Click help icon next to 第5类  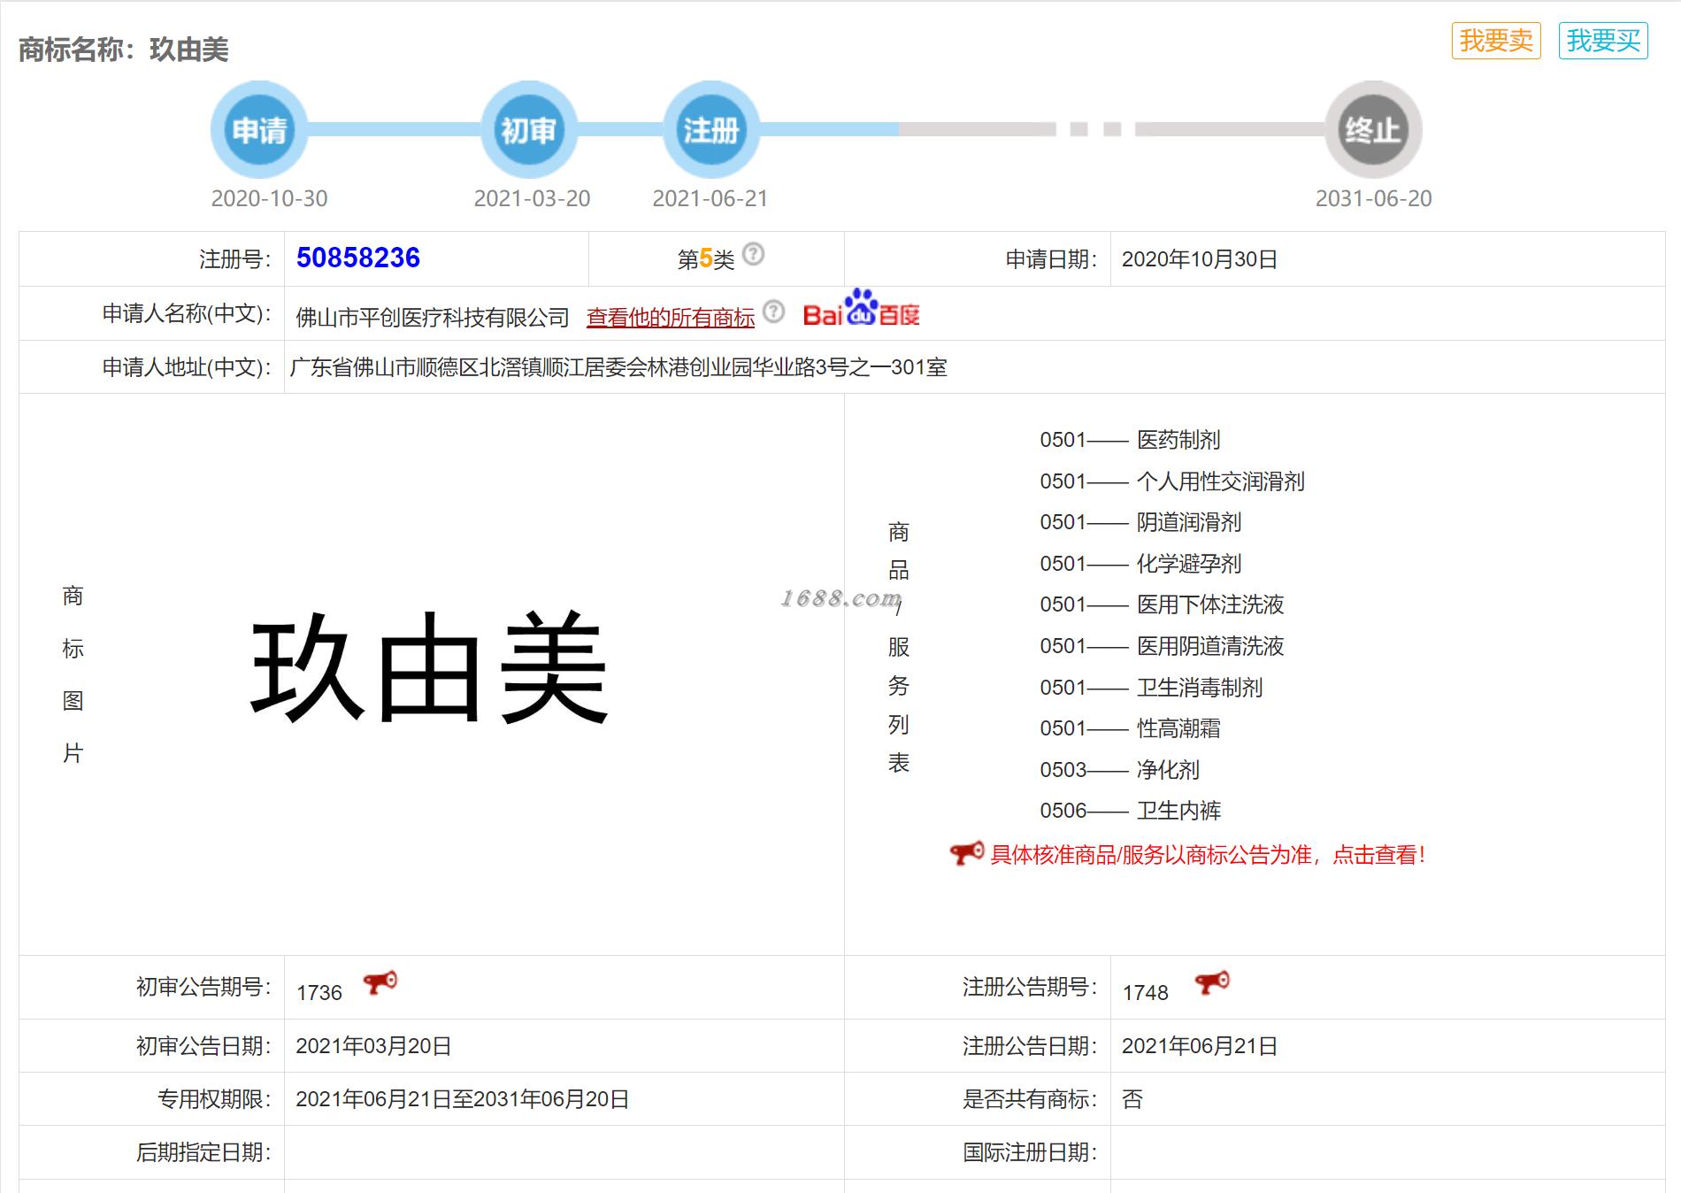(753, 254)
